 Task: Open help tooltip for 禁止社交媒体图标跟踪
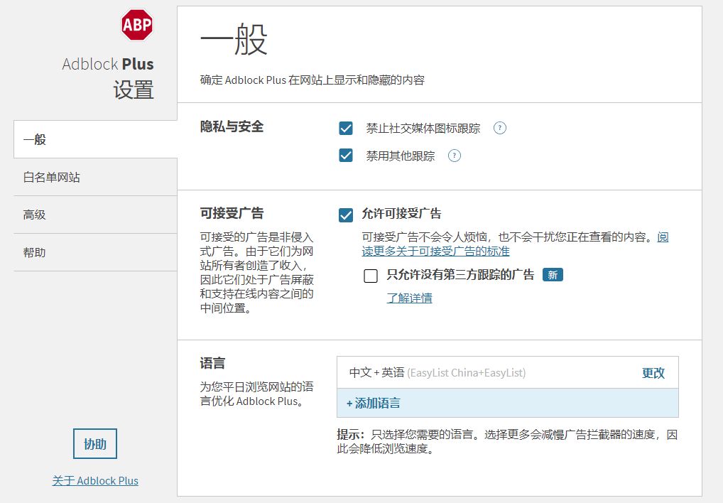tap(499, 128)
